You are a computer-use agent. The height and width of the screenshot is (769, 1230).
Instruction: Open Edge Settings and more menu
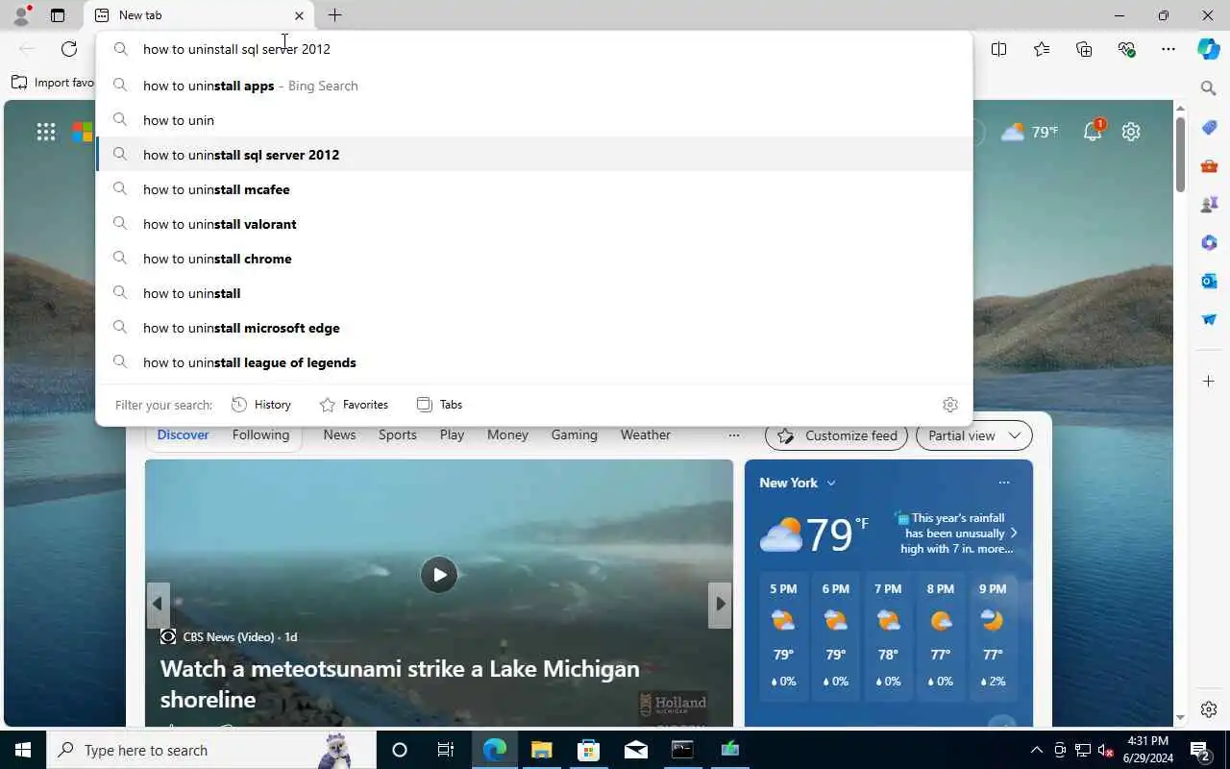tap(1168, 49)
